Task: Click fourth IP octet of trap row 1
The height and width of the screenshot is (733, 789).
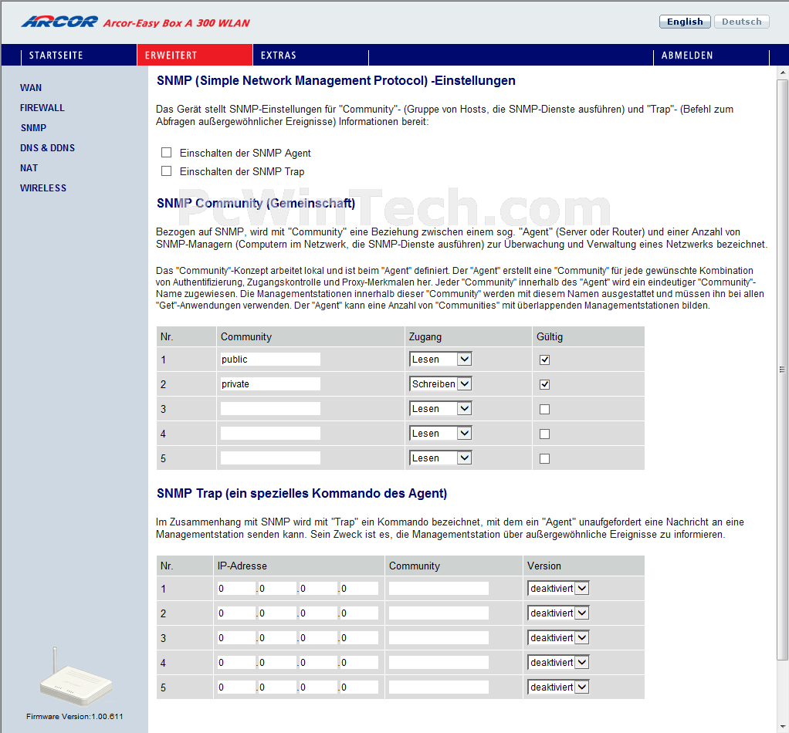Action: [359, 588]
